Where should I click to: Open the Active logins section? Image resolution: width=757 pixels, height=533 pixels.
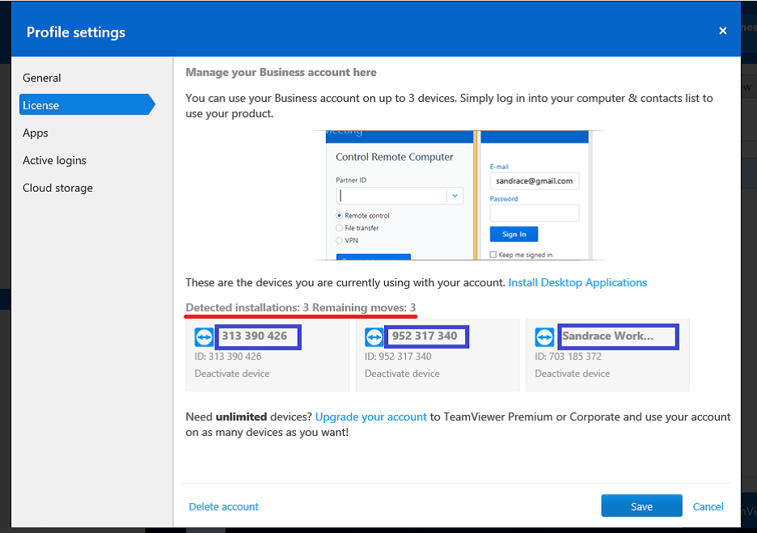[x=54, y=160]
